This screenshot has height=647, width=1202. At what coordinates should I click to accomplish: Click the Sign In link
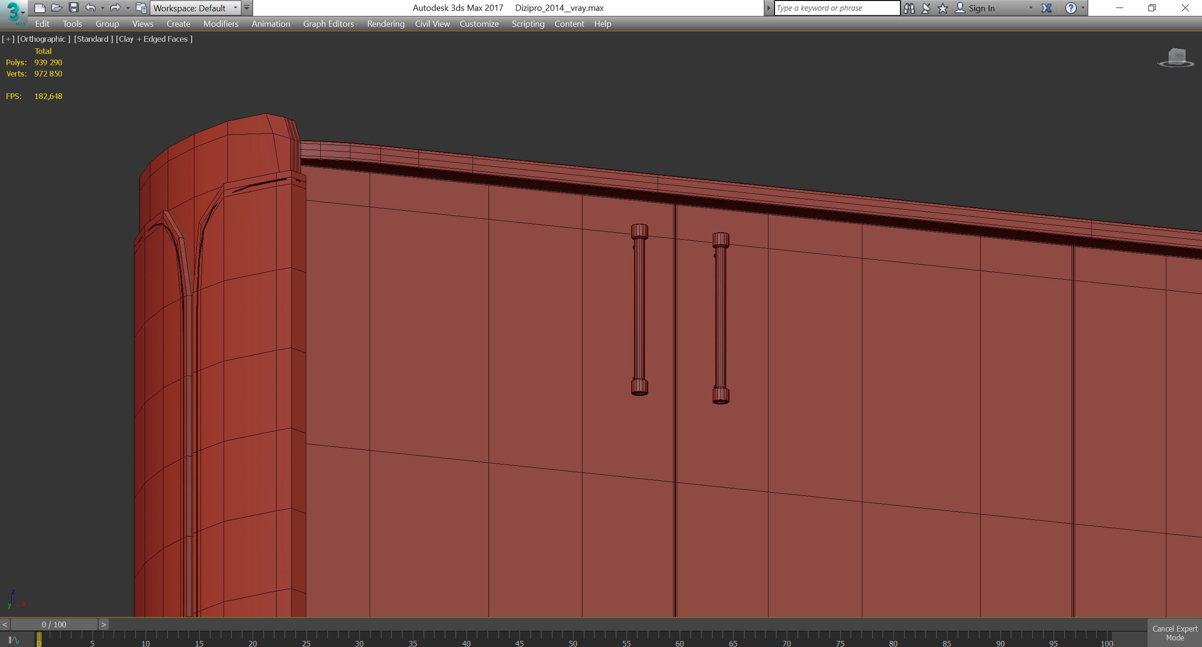click(981, 8)
